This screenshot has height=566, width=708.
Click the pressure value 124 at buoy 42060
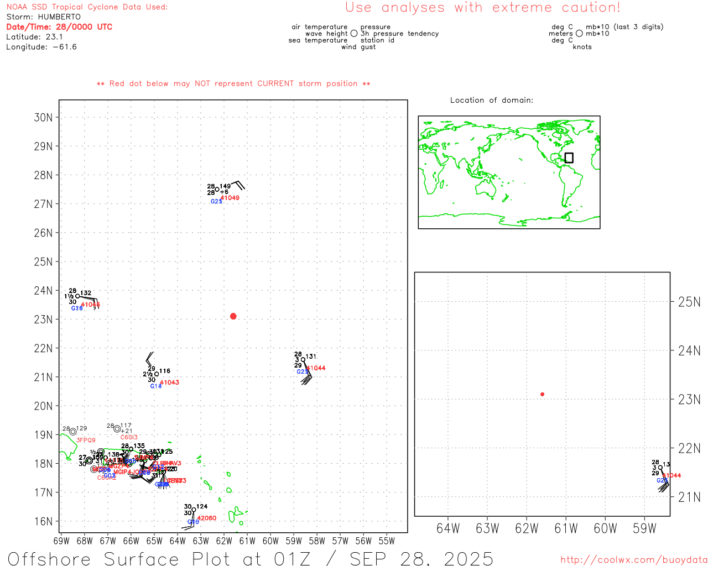coord(202,507)
